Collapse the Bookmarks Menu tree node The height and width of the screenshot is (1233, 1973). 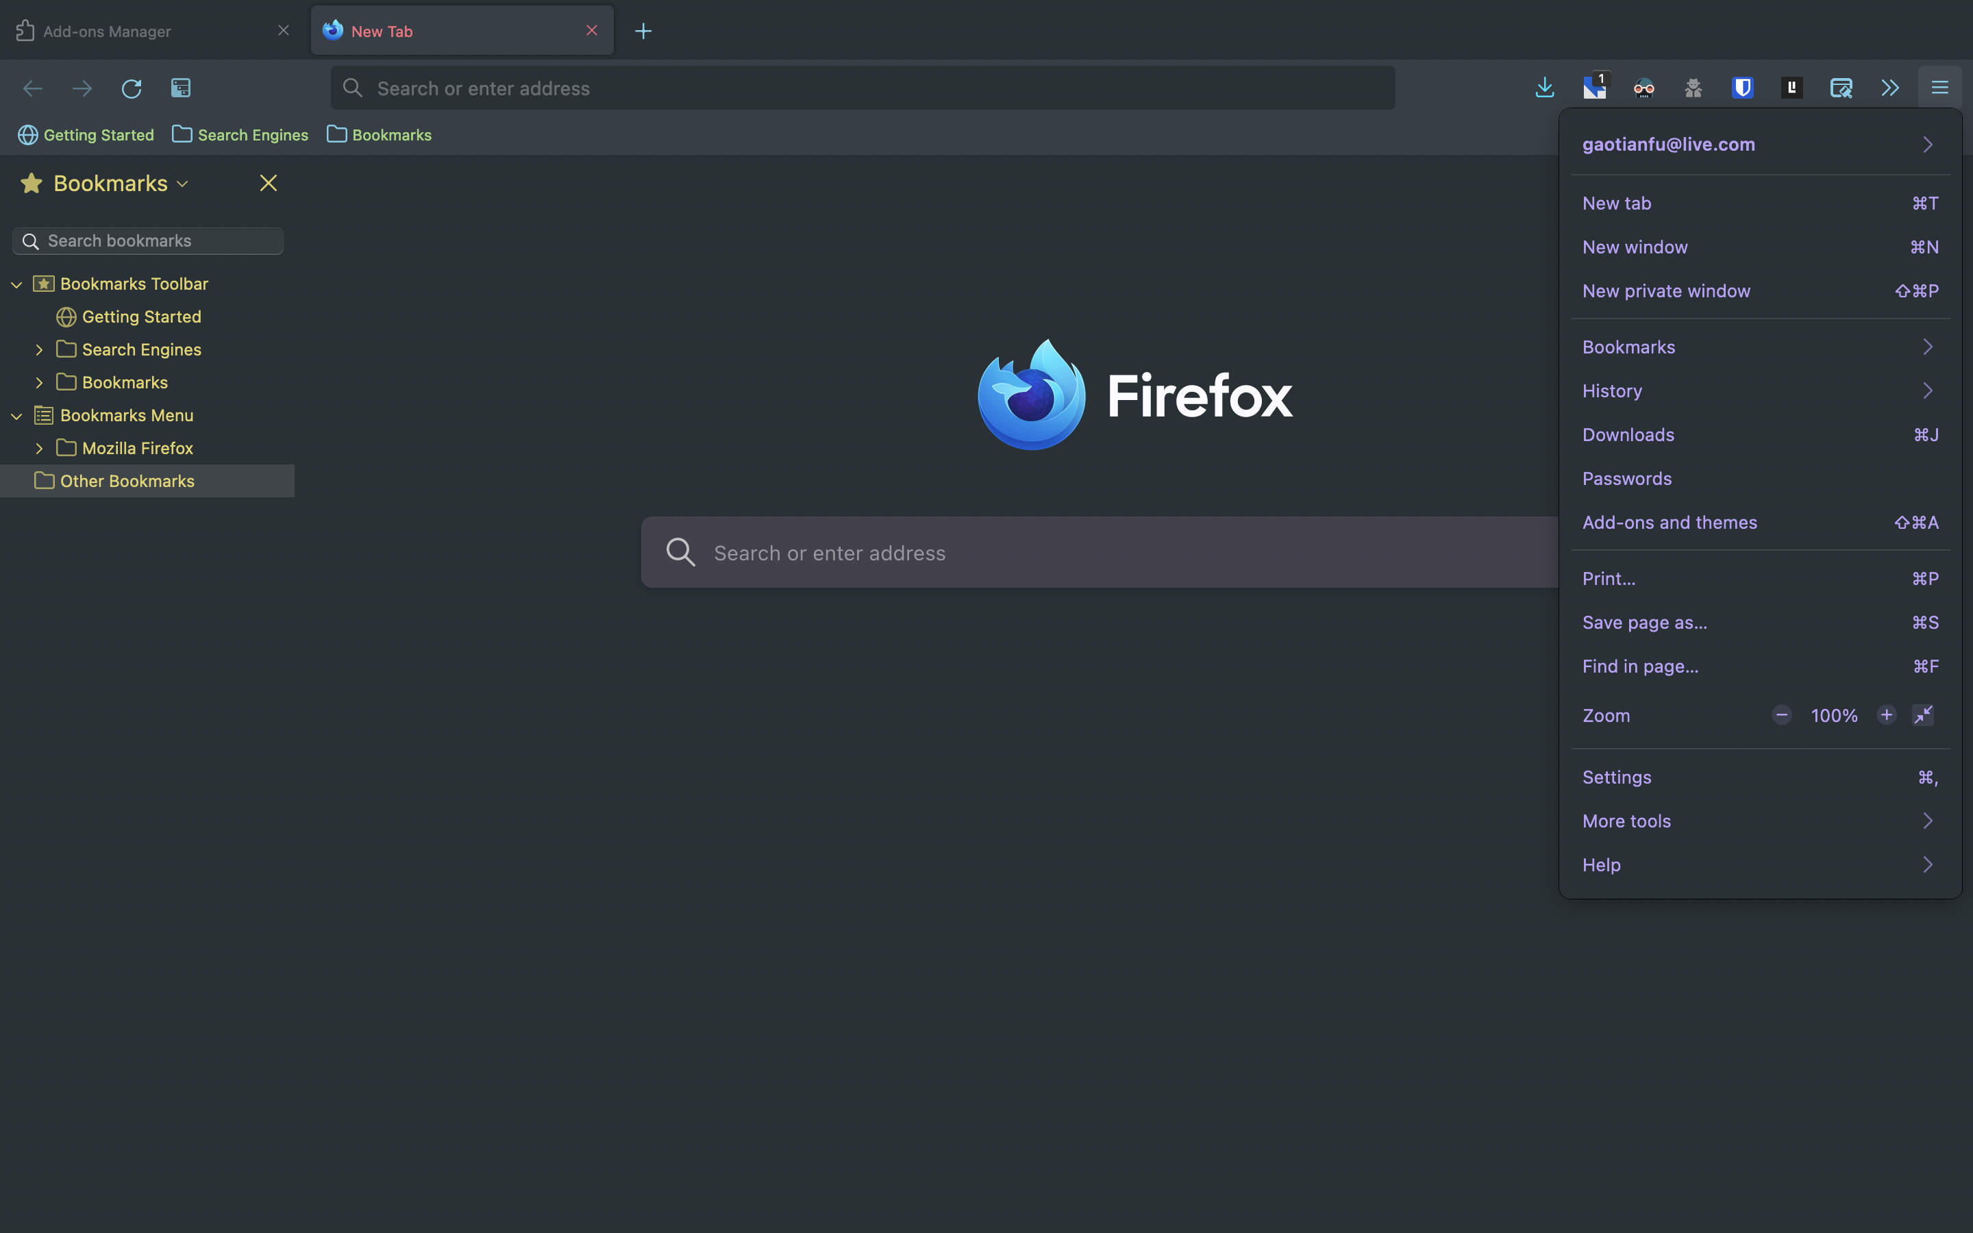[16, 416]
